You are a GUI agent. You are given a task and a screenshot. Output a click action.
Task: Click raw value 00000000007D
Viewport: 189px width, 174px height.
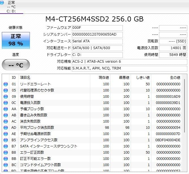pyautogui.click(x=168, y=134)
